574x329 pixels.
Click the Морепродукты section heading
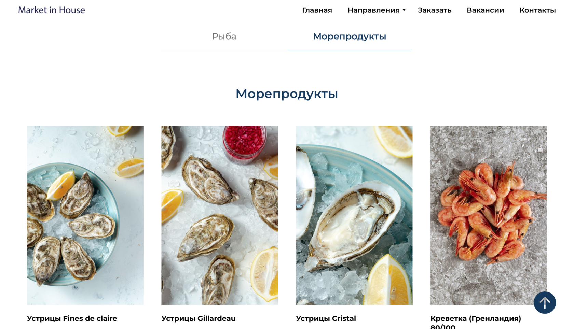coord(287,94)
